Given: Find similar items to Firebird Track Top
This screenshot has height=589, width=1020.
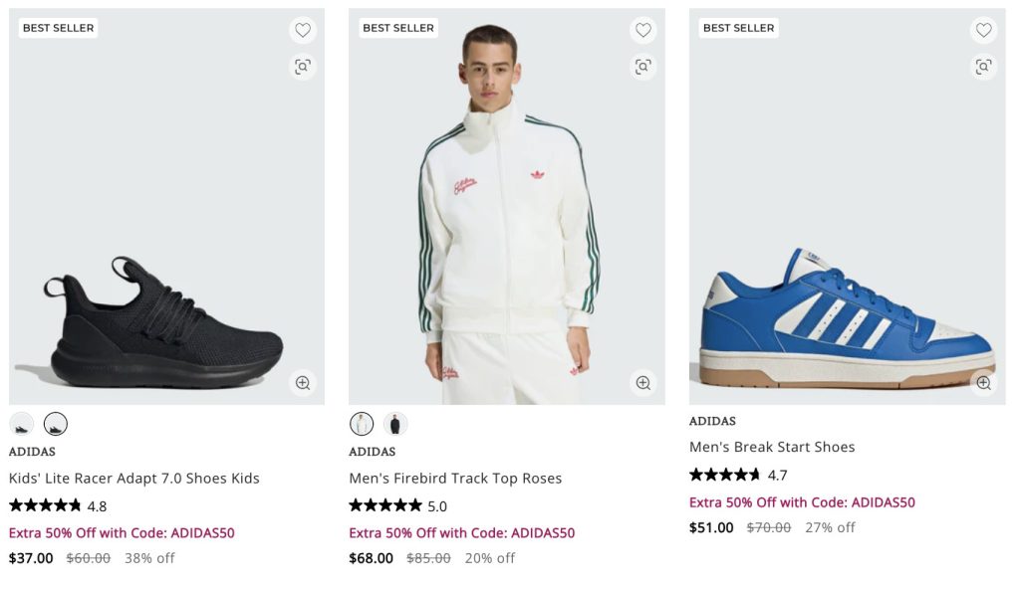Looking at the screenshot, I should pos(643,67).
